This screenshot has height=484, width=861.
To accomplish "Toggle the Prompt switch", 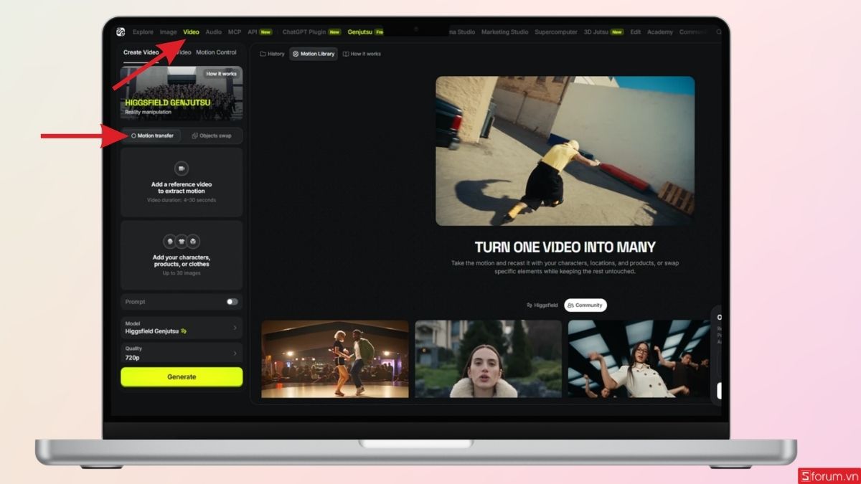I will (x=232, y=302).
